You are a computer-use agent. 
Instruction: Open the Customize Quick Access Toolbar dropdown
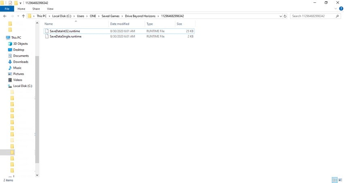point(20,3)
